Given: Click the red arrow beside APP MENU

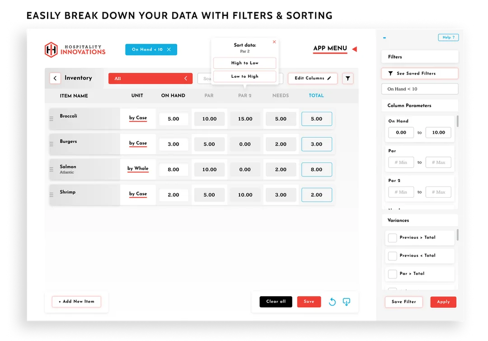Looking at the screenshot, I should [x=355, y=49].
